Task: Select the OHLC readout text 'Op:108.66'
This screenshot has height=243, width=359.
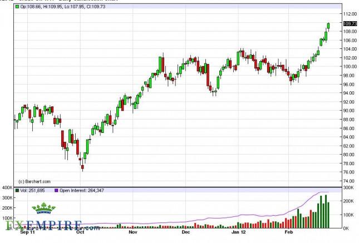Action: click(31, 7)
